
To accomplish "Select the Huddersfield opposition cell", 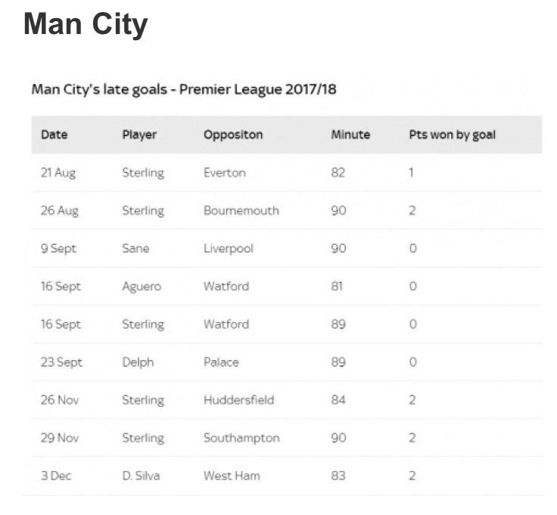I will click(x=238, y=400).
